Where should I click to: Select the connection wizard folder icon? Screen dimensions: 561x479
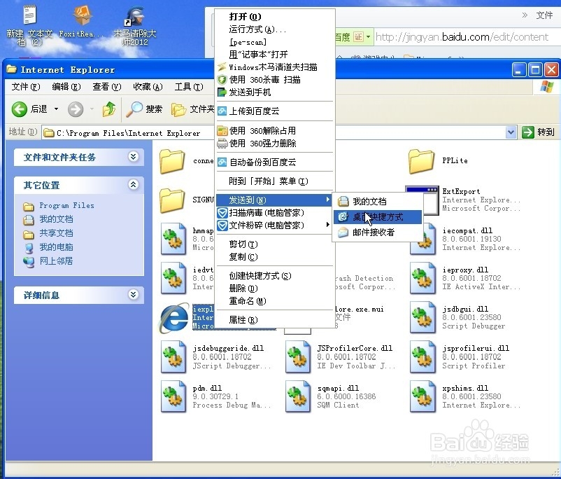coord(172,162)
